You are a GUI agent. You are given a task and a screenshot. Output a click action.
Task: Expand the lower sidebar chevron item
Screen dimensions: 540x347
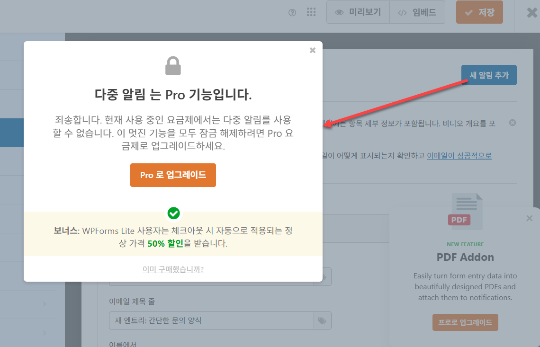pos(45,333)
